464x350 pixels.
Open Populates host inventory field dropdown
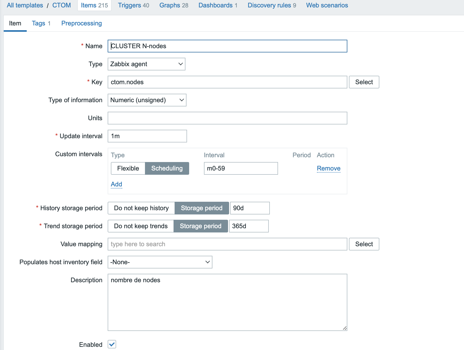tap(160, 262)
